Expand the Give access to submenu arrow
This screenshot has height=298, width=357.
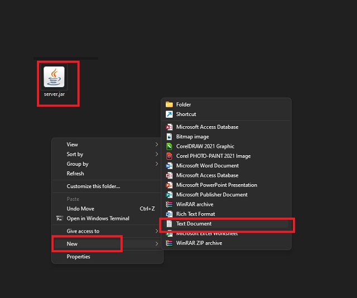(x=157, y=231)
